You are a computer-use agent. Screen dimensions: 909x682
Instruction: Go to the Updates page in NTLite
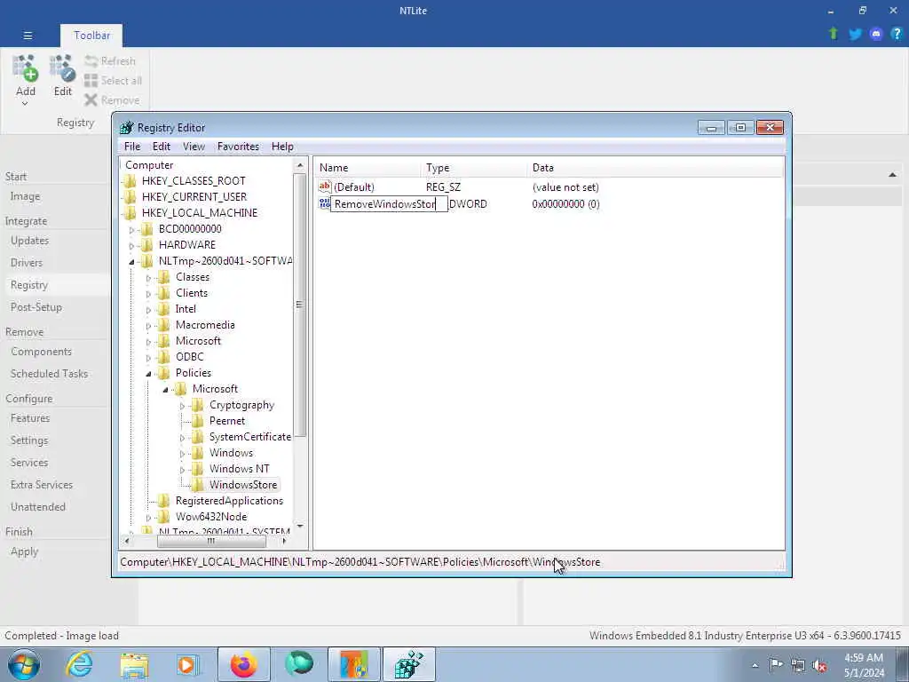pyautogui.click(x=29, y=240)
